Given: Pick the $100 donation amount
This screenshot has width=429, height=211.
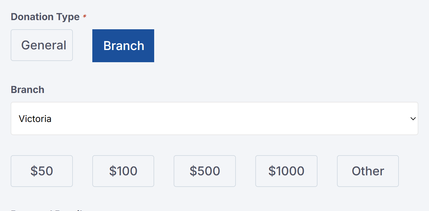Looking at the screenshot, I should [x=123, y=171].
